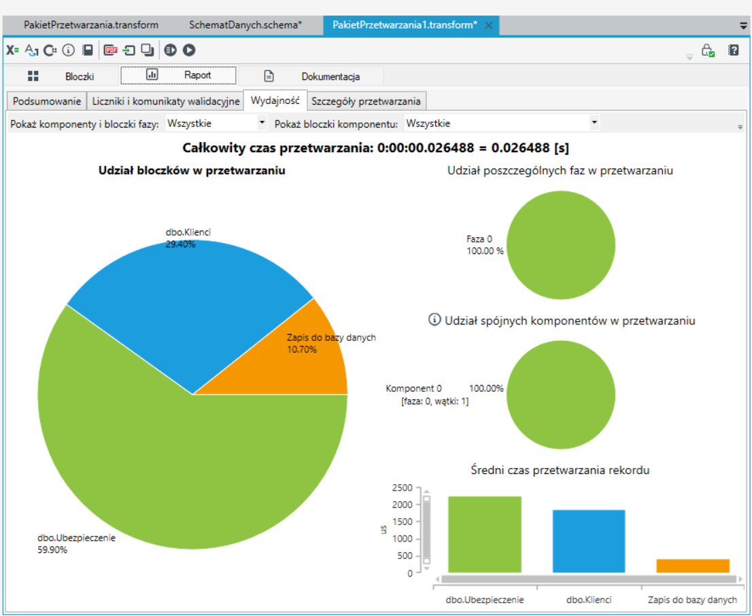752x616 pixels.
Task: Click the info icon beside Udział spójnych komponentów
Action: pos(434,319)
